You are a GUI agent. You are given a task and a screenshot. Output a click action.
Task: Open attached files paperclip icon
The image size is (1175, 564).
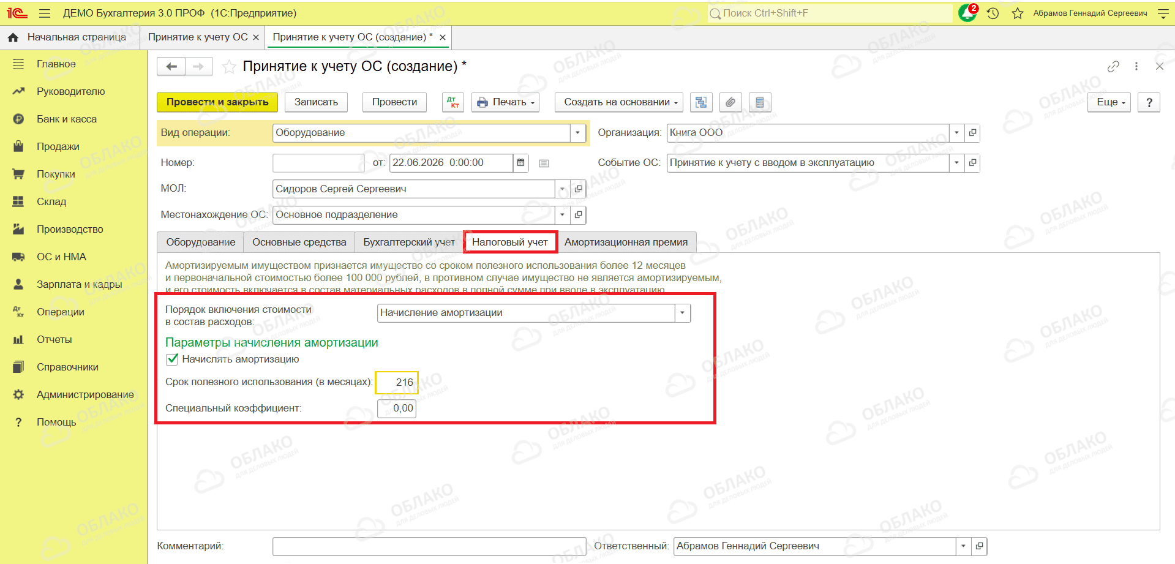tap(730, 102)
